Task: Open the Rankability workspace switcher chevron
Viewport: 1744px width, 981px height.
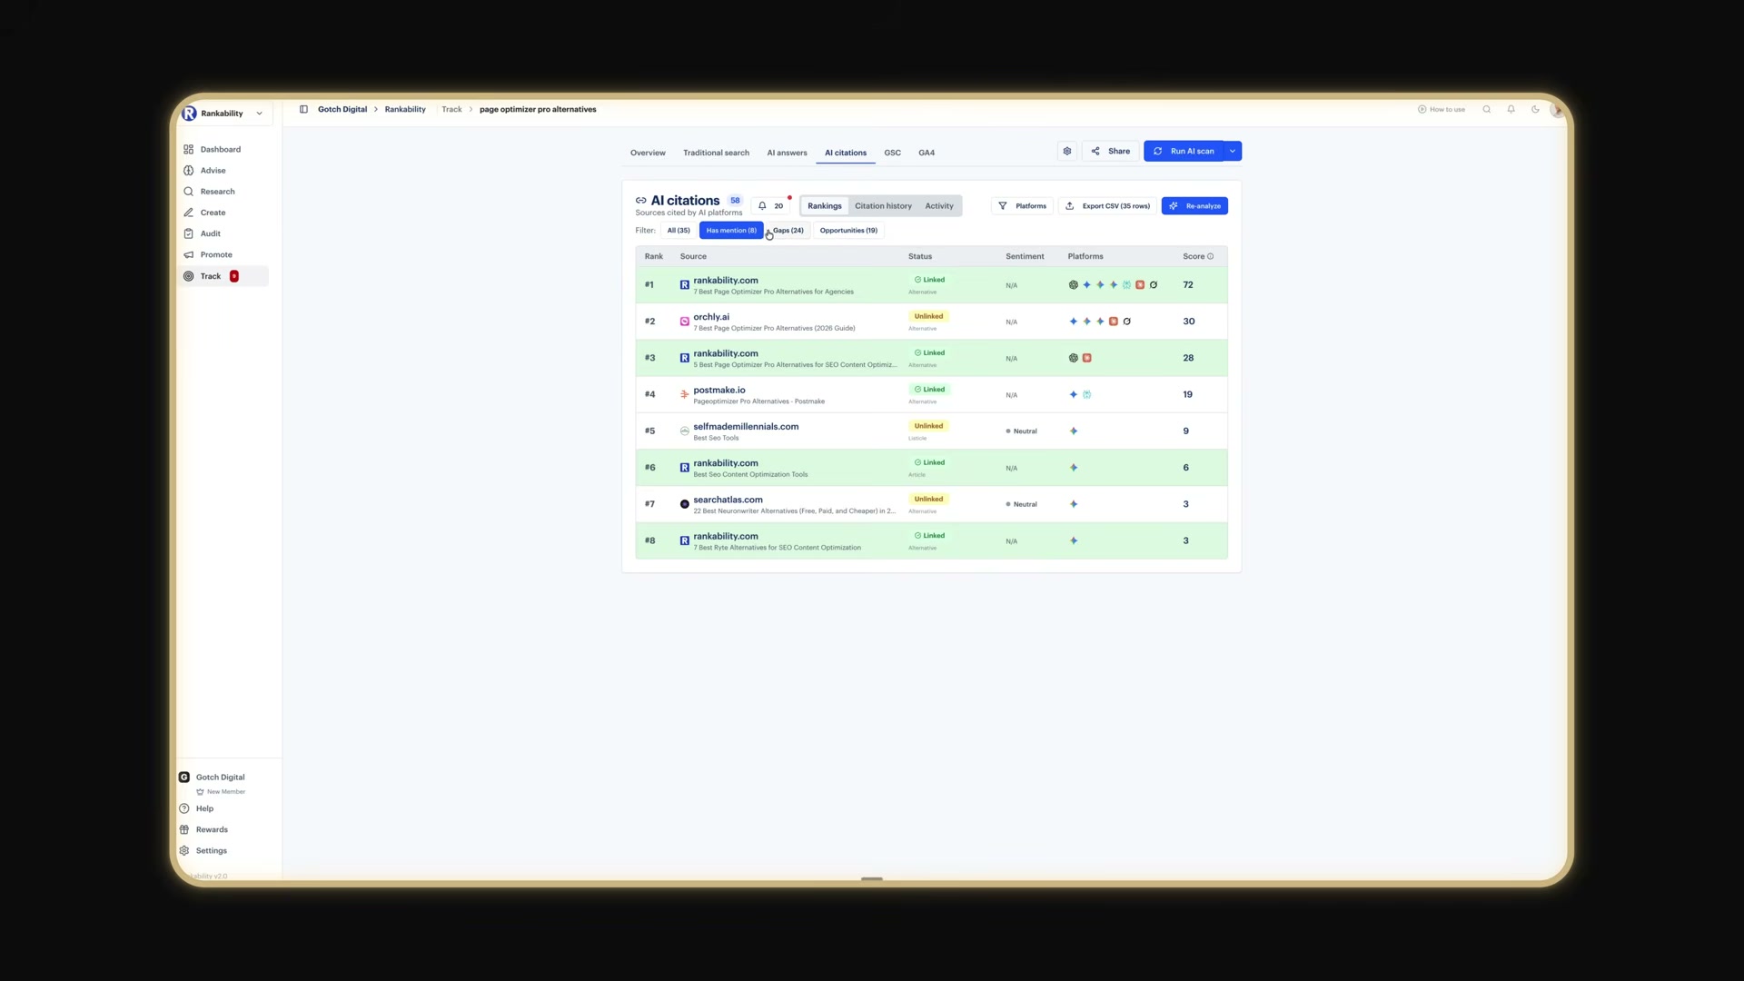Action: pos(260,113)
